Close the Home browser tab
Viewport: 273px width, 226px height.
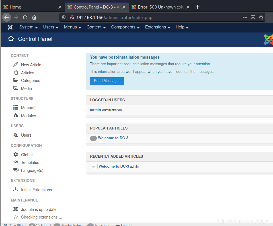pos(60,7)
